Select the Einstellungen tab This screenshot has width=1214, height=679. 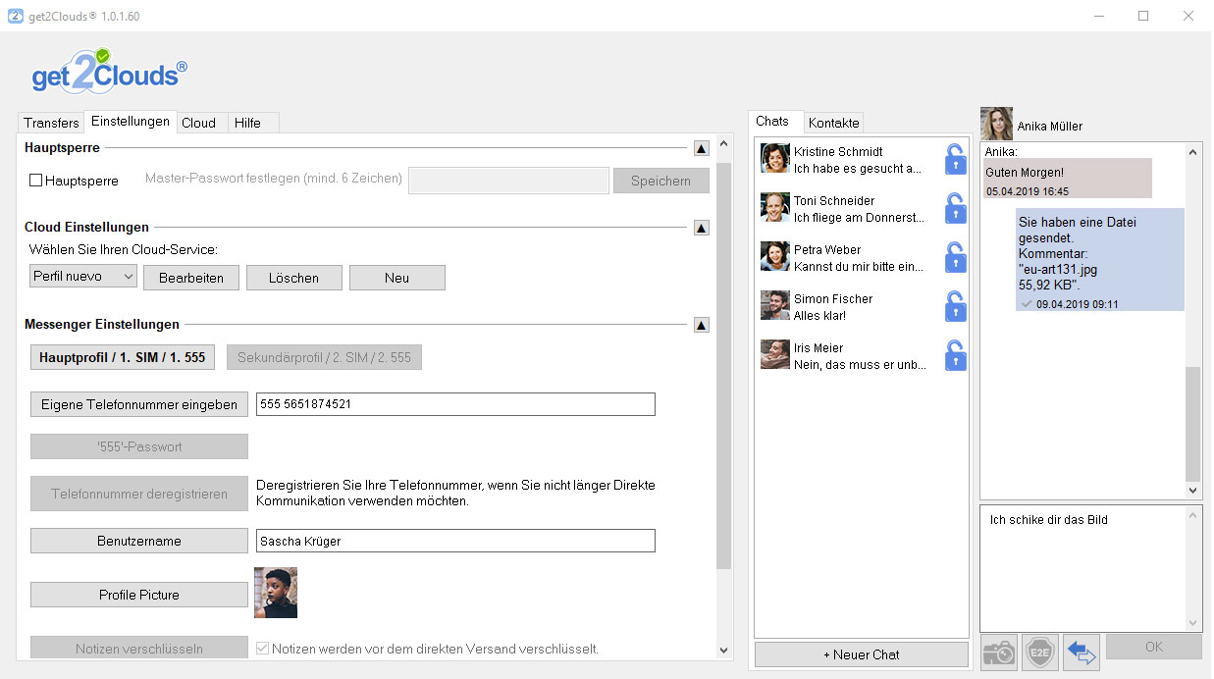coord(131,122)
